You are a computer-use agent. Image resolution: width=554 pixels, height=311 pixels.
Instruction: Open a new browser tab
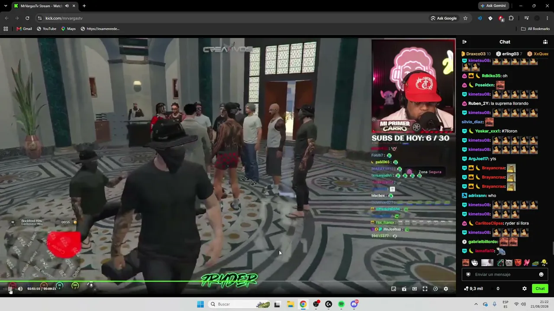pyautogui.click(x=84, y=6)
